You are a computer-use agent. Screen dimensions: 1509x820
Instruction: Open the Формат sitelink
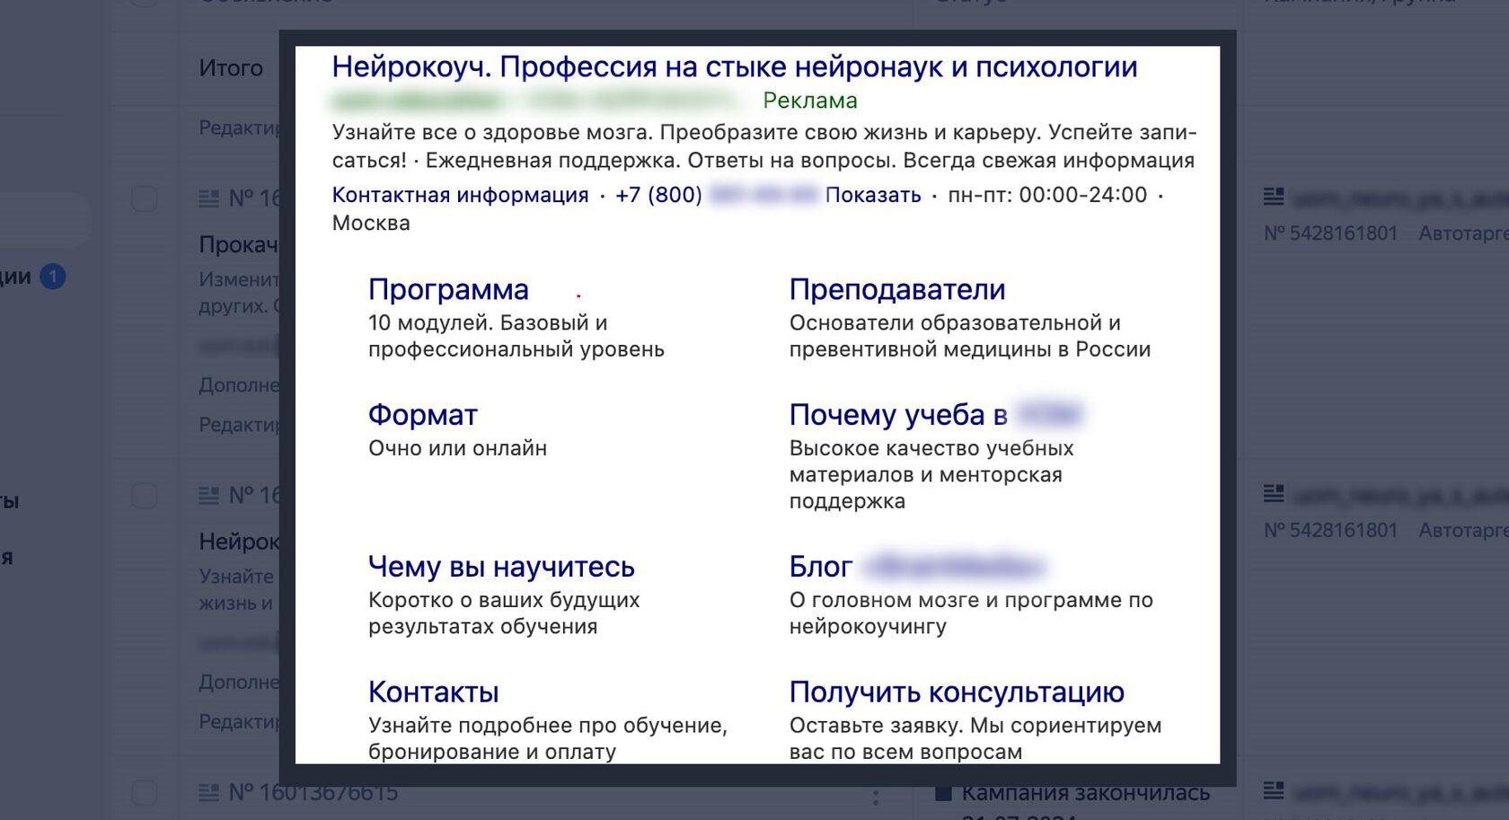[422, 415]
